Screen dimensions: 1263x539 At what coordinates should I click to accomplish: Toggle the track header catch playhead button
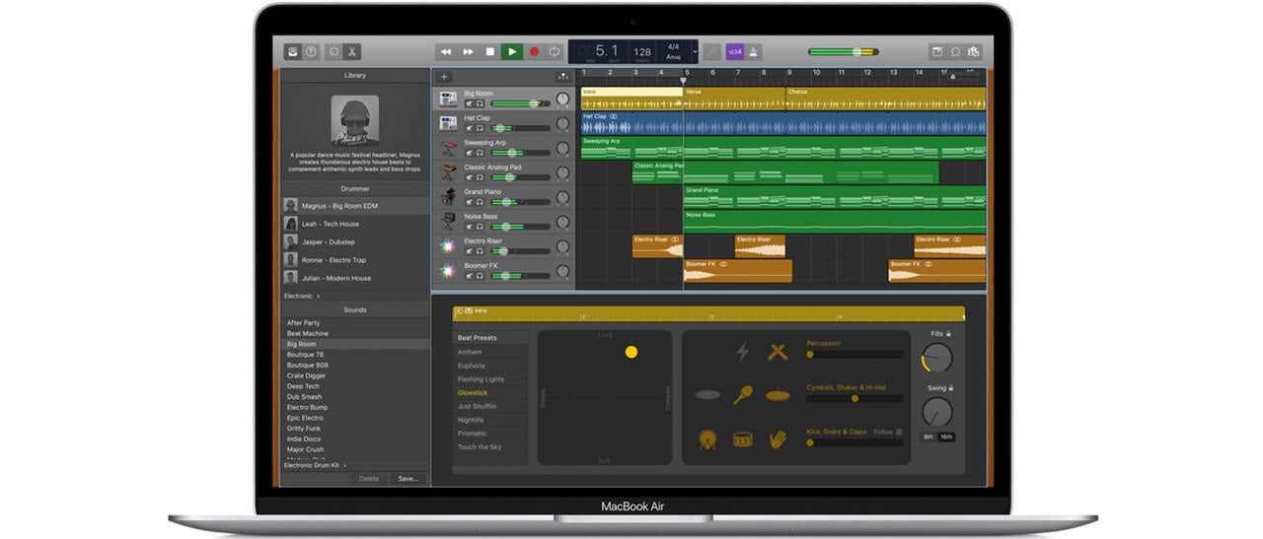click(x=562, y=77)
